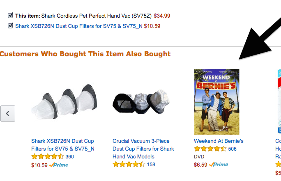This screenshot has height=181, width=281.
Task: Open the Weekend At Bernie's DVD cover
Action: pyautogui.click(x=217, y=101)
